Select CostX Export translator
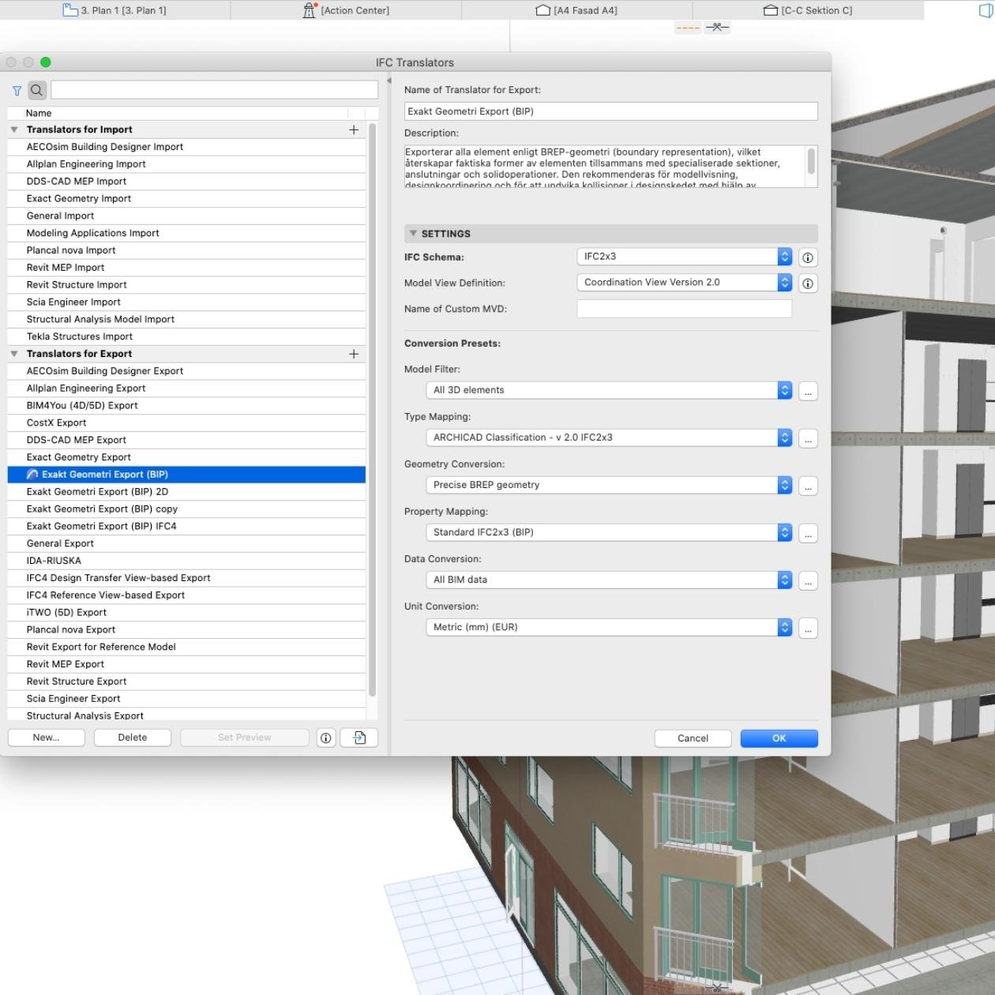 point(186,423)
